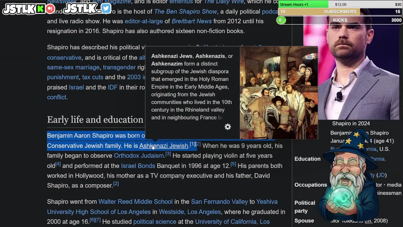Image resolution: width=403 pixels, height=227 pixels.
Task: Open the IDF link
Action: click(112, 87)
